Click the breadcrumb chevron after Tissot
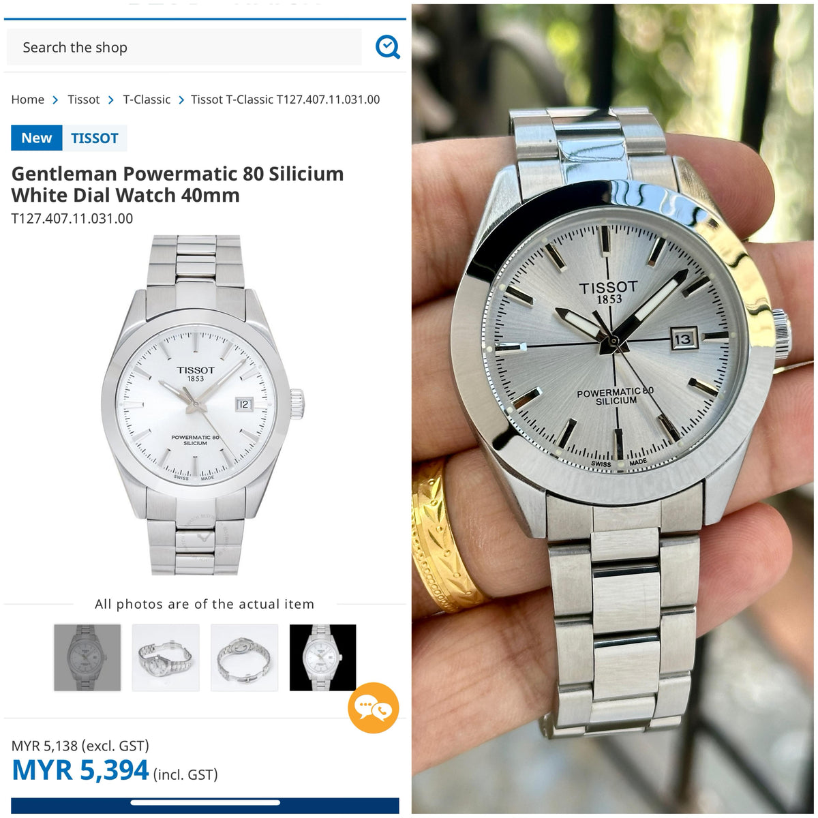 (111, 100)
